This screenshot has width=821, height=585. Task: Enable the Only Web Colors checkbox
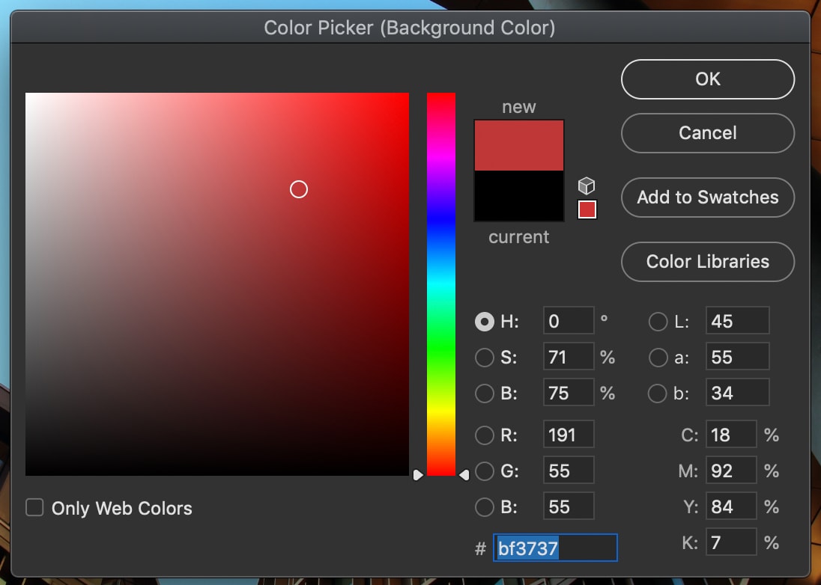(x=34, y=508)
